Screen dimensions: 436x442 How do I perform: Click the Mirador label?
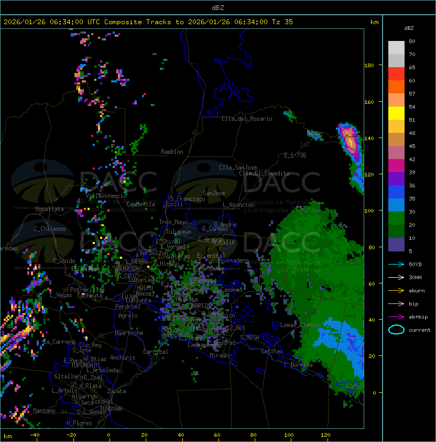pos(221,355)
